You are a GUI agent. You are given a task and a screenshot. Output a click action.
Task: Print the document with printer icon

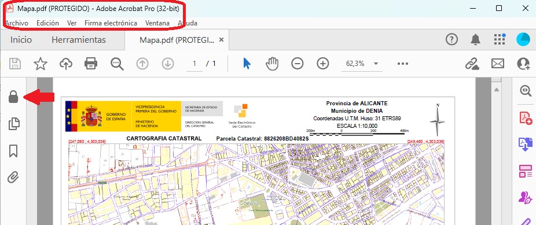(x=91, y=64)
